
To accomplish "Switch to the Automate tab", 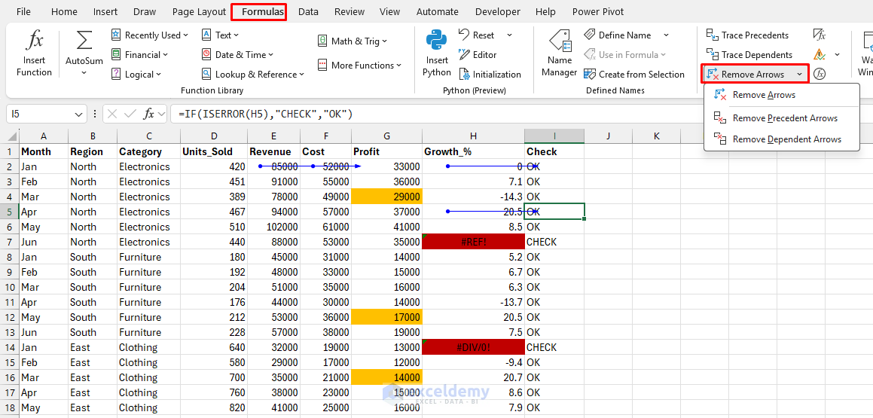I will 438,12.
